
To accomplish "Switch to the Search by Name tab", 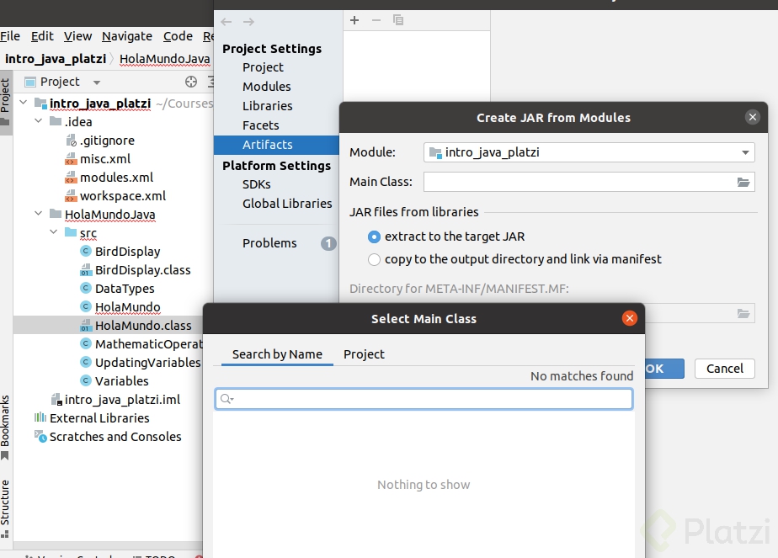I will pyautogui.click(x=277, y=354).
